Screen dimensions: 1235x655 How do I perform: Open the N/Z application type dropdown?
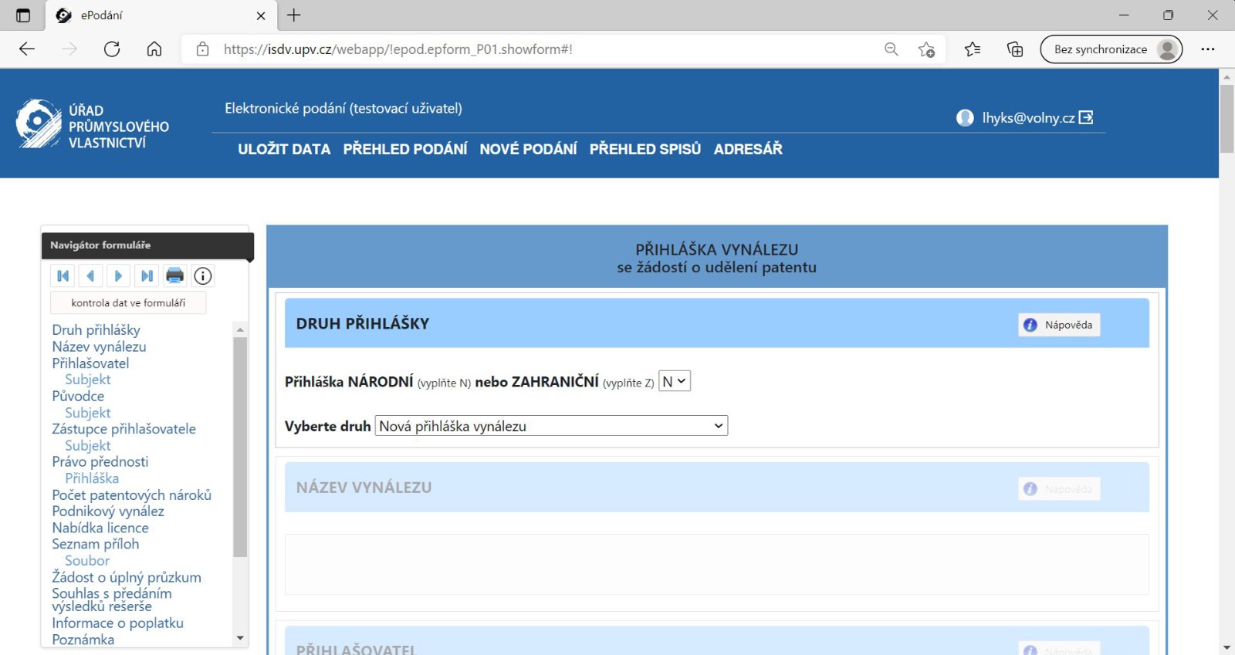click(x=674, y=381)
